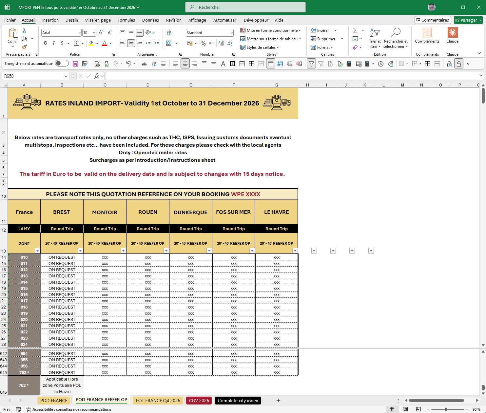Image resolution: width=486 pixels, height=413 pixels.
Task: Switch to the CGV 2026 sheet tab
Action: 199,401
